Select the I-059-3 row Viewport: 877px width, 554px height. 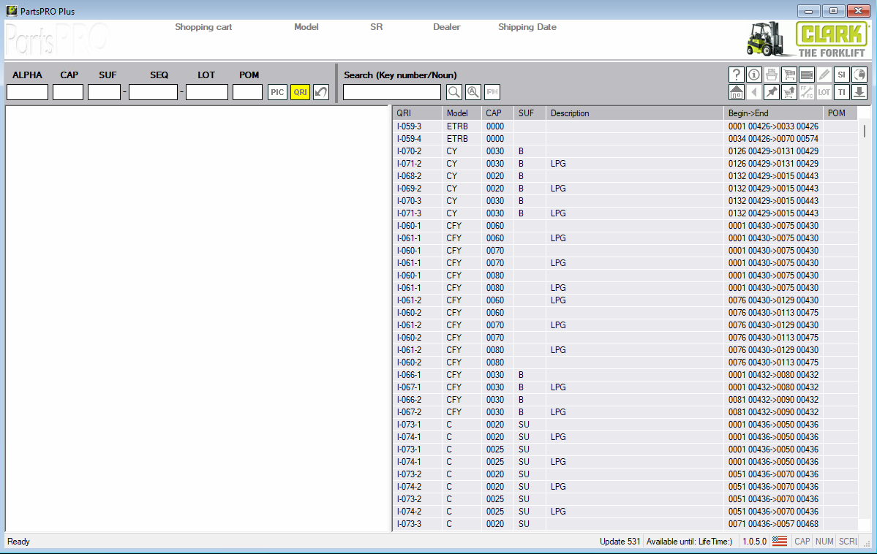625,126
